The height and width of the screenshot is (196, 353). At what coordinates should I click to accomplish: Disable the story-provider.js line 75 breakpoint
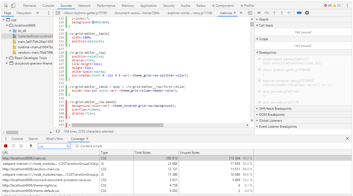click(x=259, y=102)
